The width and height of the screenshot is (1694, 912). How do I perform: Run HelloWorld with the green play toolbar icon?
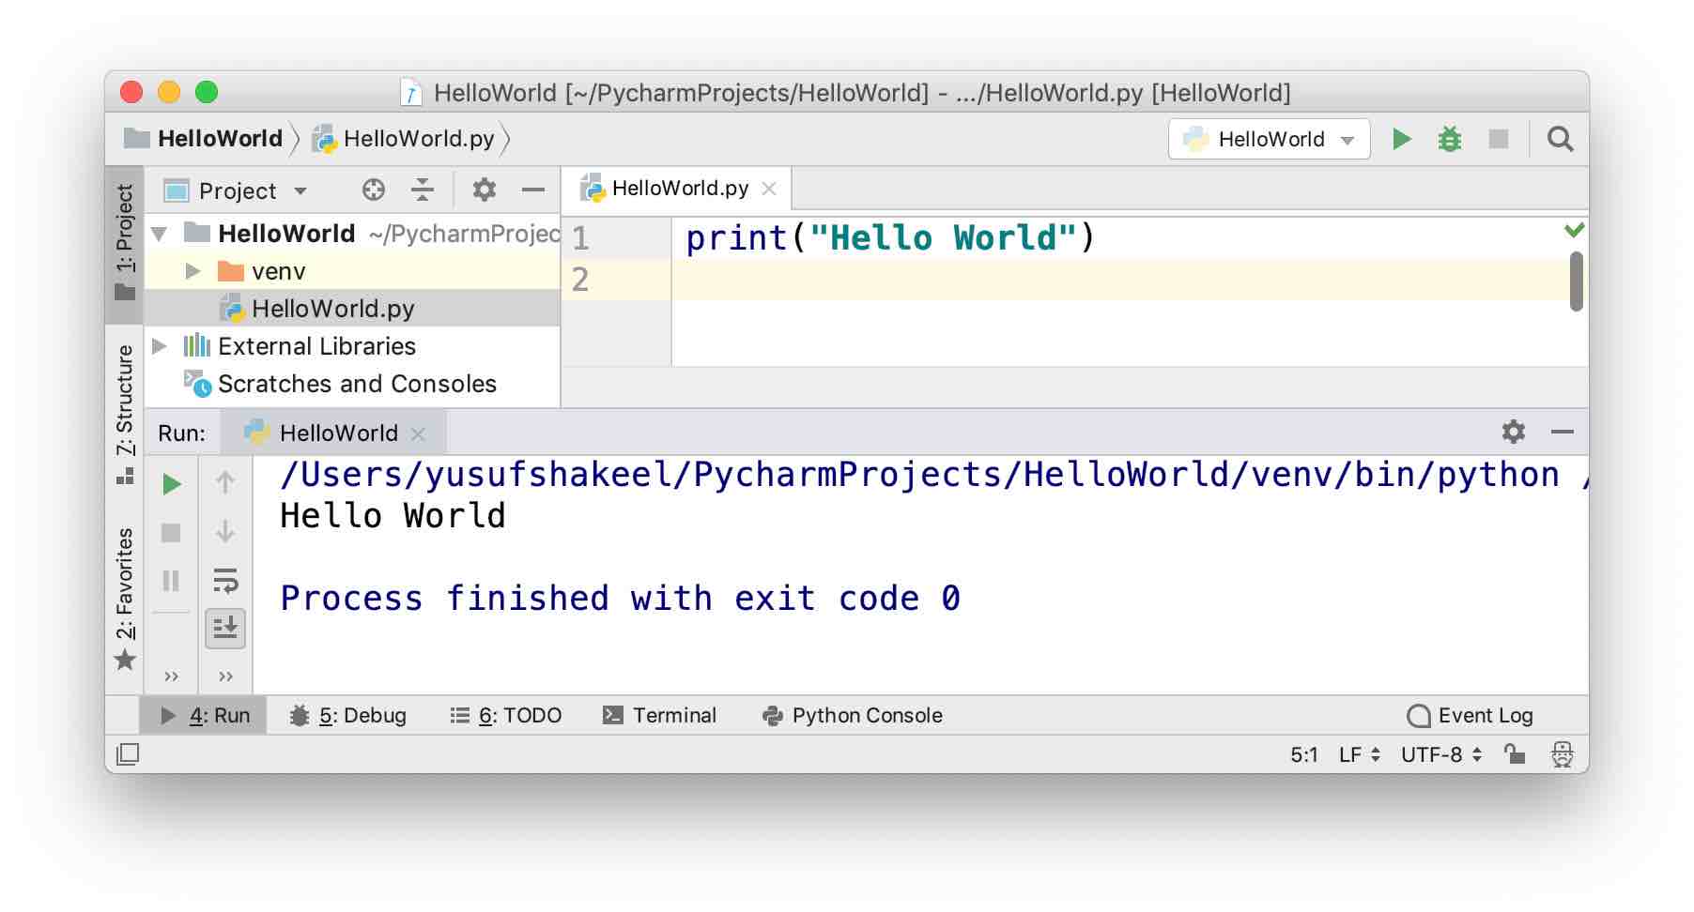[x=1401, y=138]
